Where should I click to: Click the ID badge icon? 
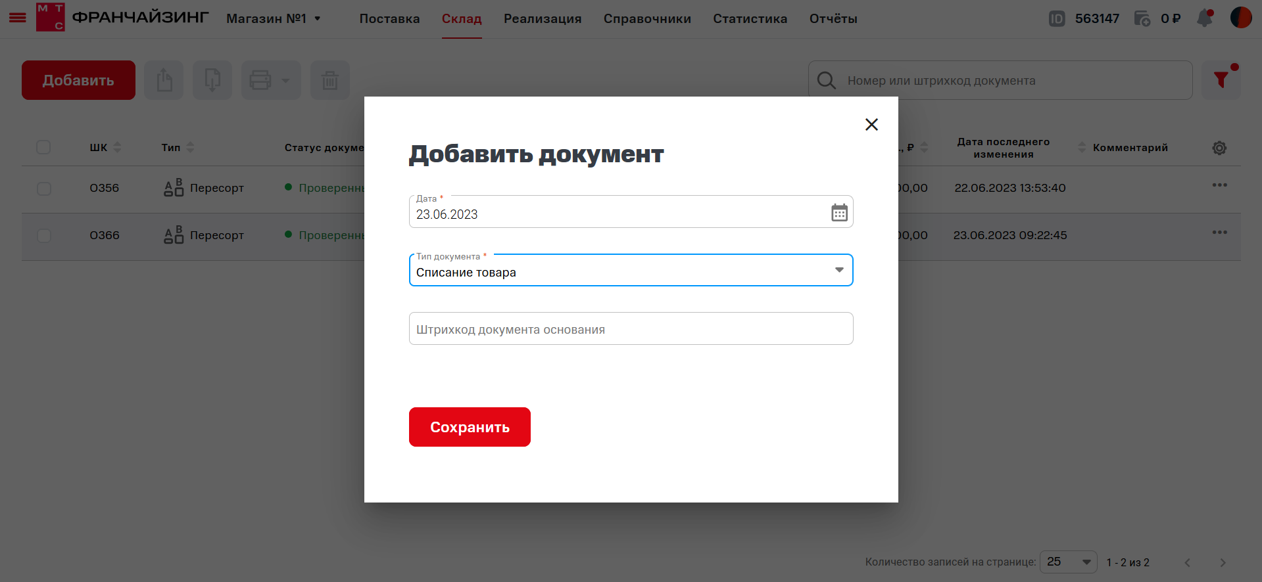1057,18
